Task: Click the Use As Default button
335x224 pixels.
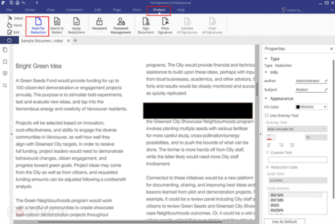Action: click(284, 222)
